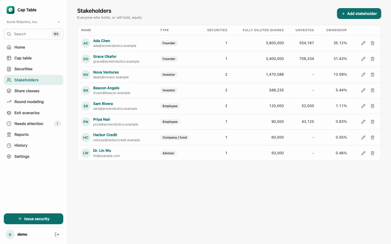The width and height of the screenshot is (391, 244).
Task: Click the Cap Table app logo
Action: (x=11, y=10)
